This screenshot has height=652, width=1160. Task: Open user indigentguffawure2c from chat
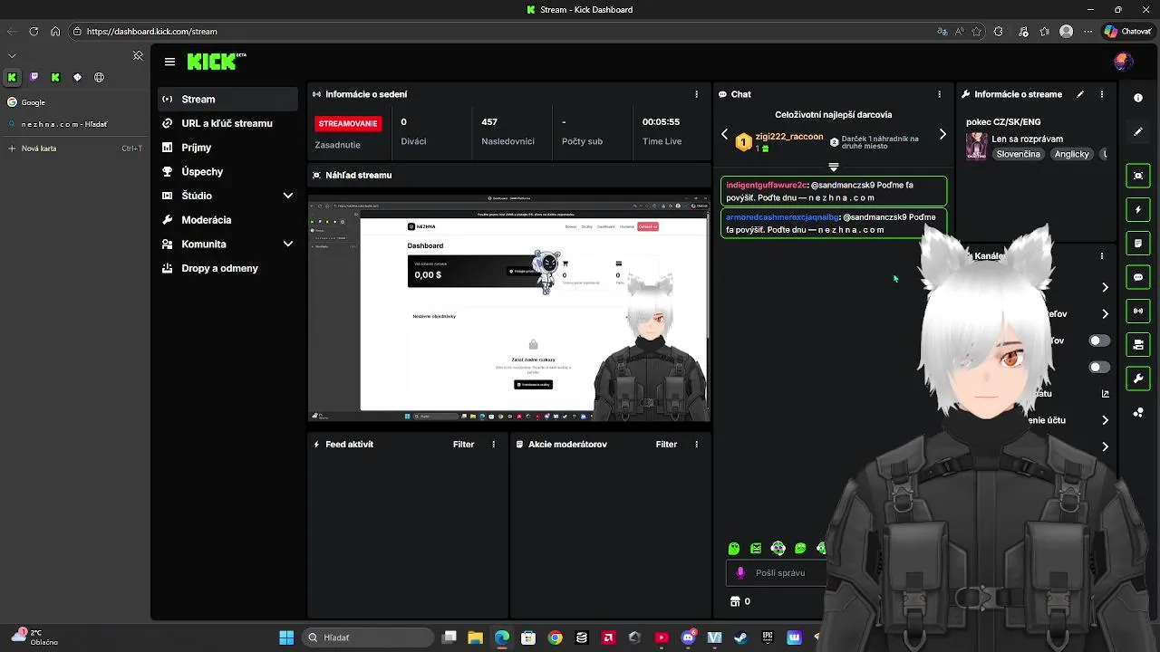pos(766,185)
